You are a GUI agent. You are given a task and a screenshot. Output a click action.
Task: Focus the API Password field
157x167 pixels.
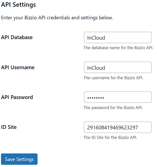point(117,97)
